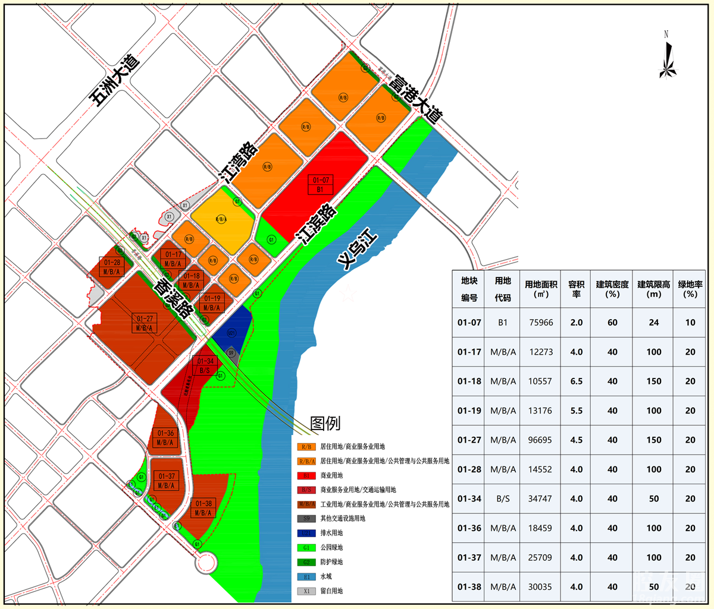Screen dimensions: 714x609
Task: Click the 图例 legend heading
Action: coord(325,423)
